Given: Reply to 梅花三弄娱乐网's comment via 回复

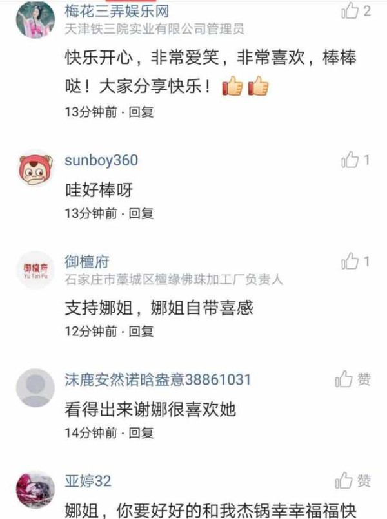Looking at the screenshot, I should pyautogui.click(x=141, y=112).
